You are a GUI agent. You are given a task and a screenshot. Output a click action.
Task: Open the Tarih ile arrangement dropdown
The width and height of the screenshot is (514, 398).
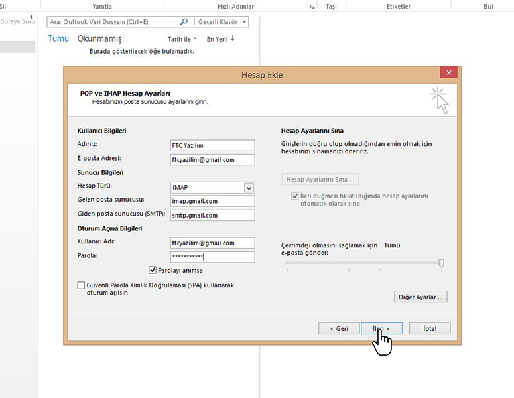point(182,39)
